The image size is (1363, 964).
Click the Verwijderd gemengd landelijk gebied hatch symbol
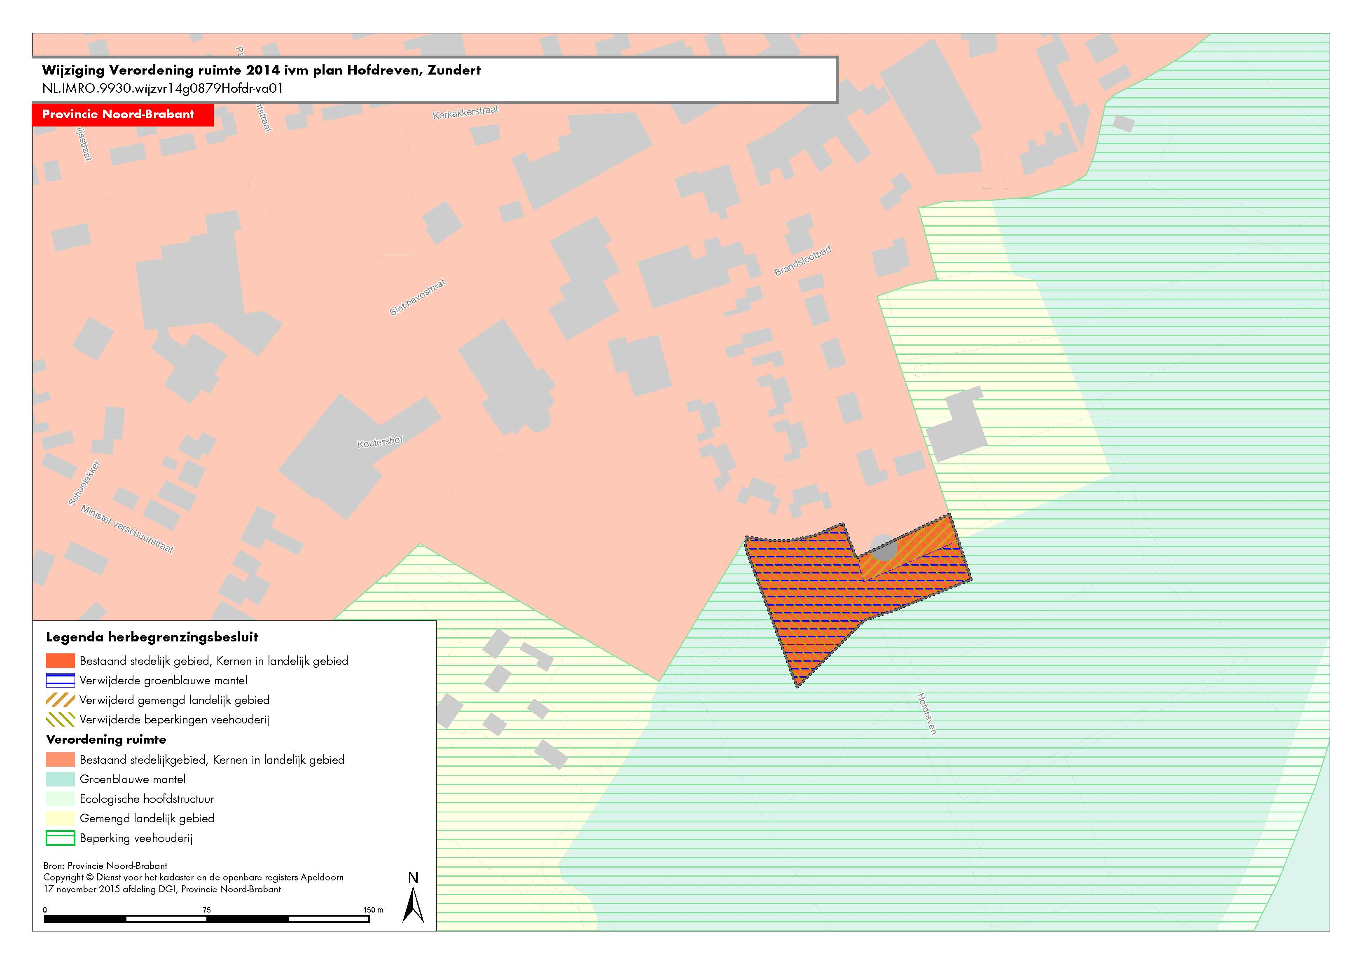tap(61, 700)
